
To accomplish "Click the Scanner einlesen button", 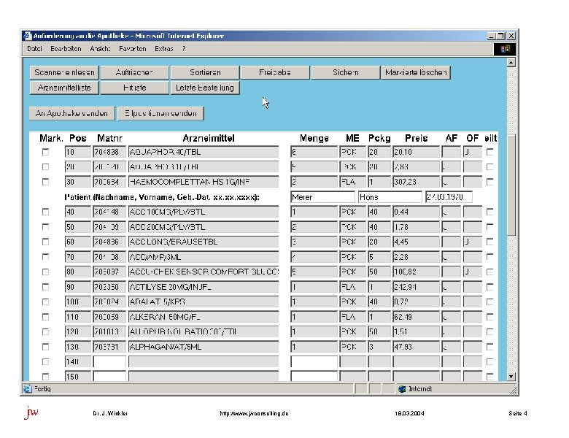I will click(x=64, y=72).
